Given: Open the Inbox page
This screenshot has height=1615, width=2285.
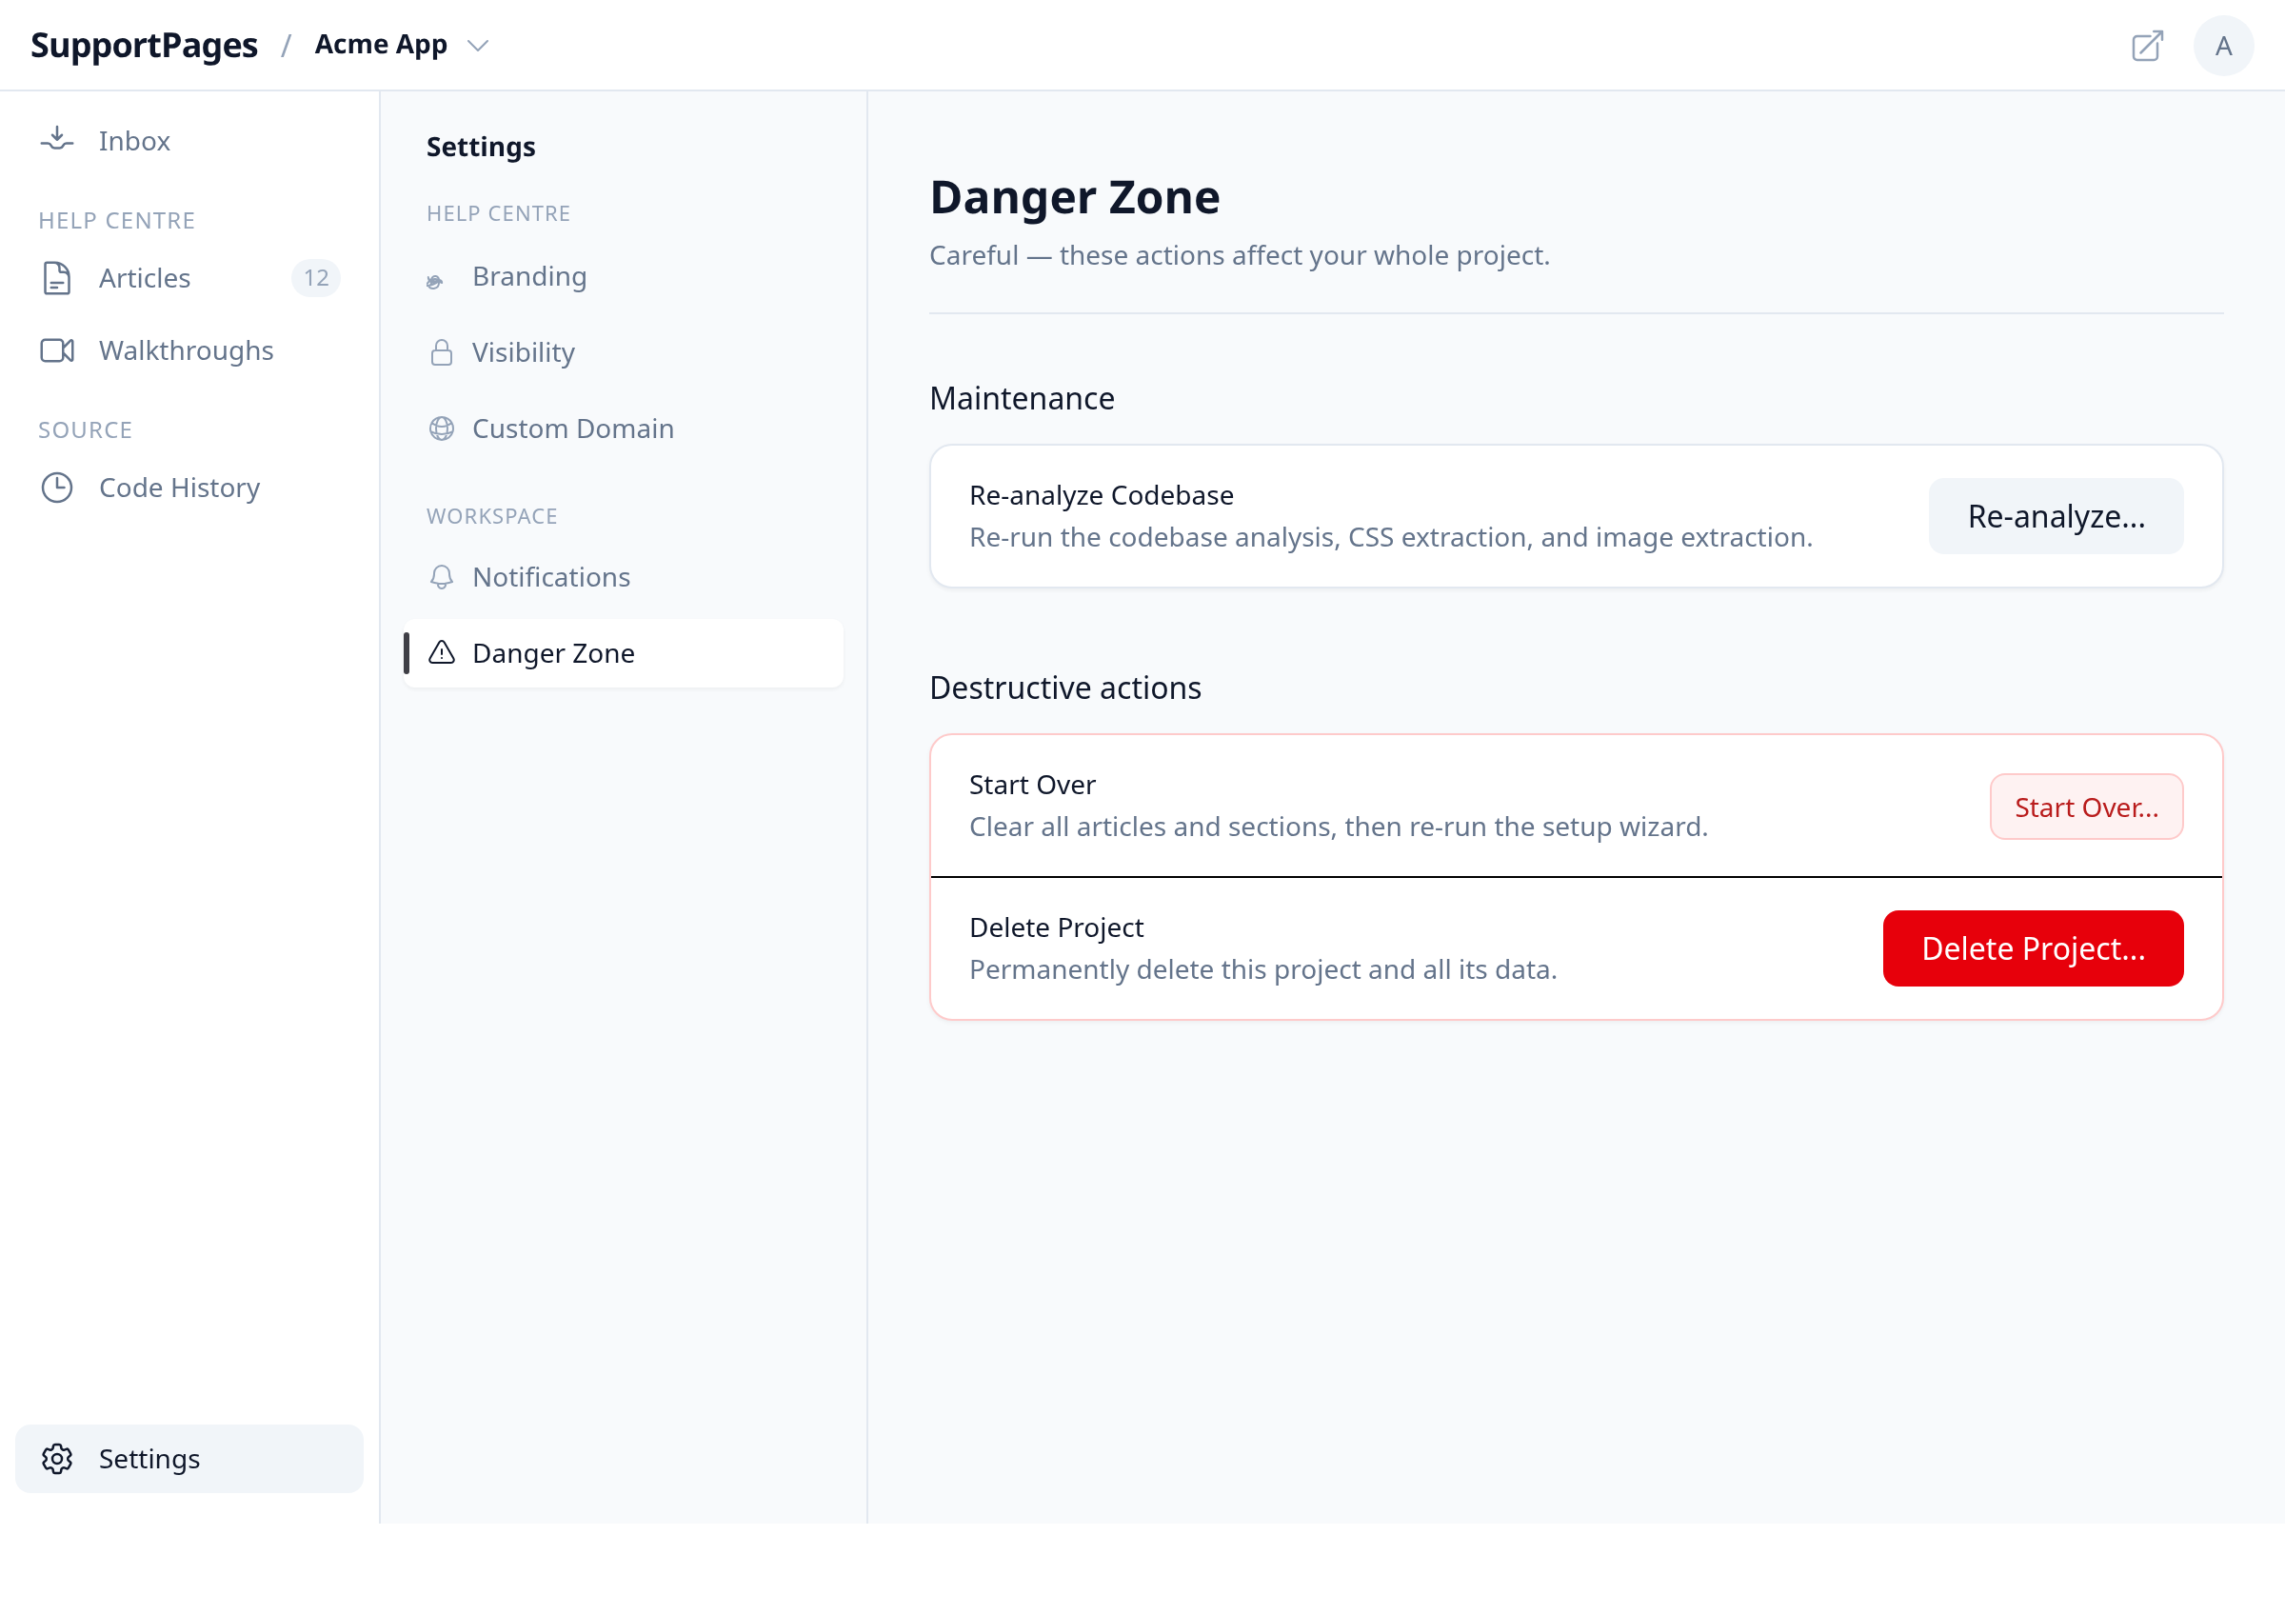Looking at the screenshot, I should (189, 140).
